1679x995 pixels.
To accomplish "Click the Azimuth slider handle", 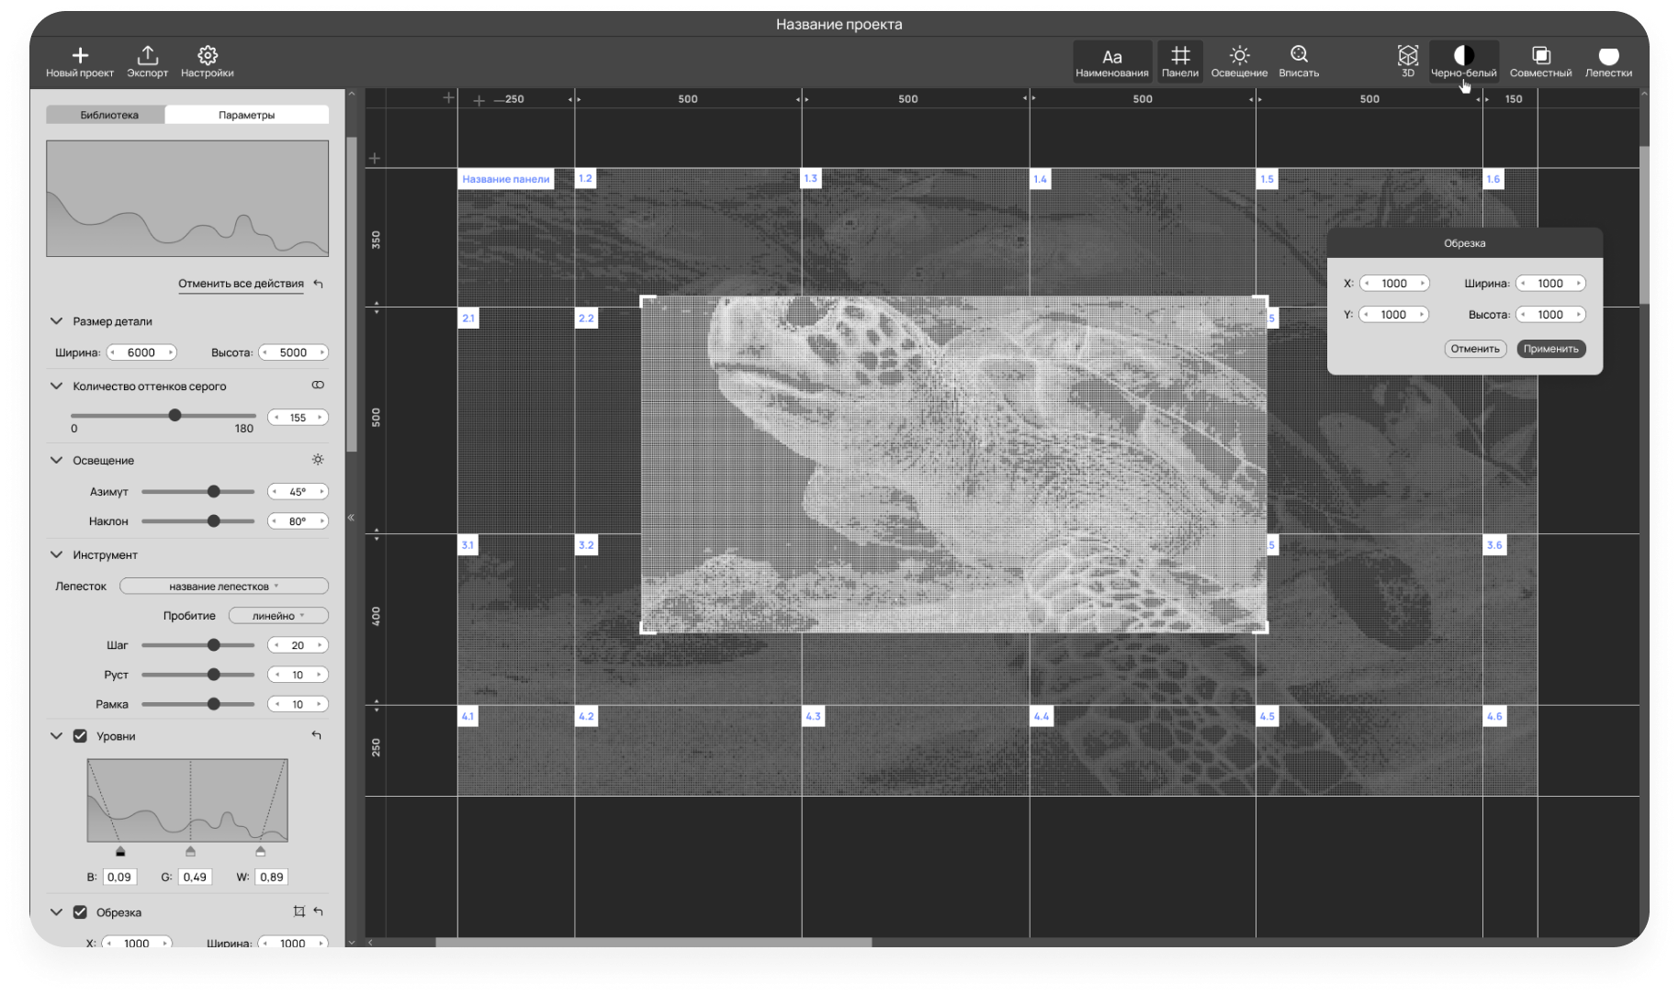I will (213, 492).
